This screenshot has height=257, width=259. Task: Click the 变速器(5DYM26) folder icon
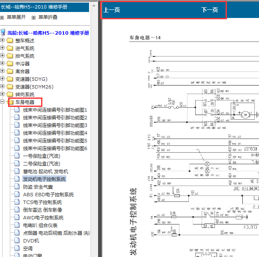coord(10,86)
